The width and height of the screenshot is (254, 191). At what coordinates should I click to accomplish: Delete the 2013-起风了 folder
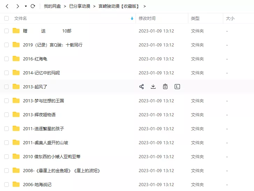tap(165, 87)
